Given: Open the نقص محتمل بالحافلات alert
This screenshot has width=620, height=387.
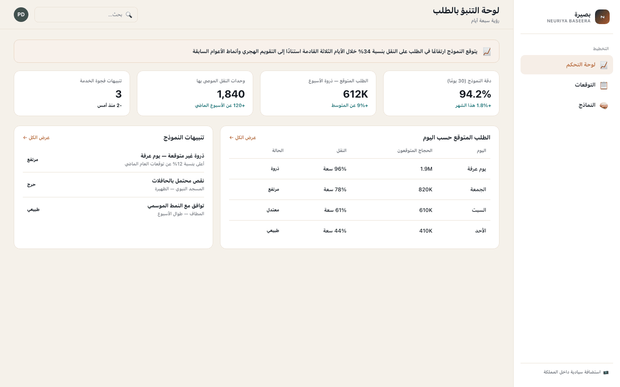Looking at the screenshot, I should (x=114, y=184).
